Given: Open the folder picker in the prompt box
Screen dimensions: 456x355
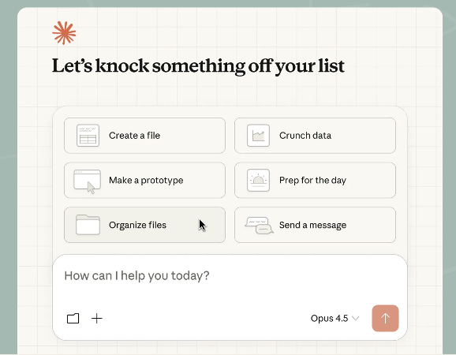Looking at the screenshot, I should click(73, 319).
